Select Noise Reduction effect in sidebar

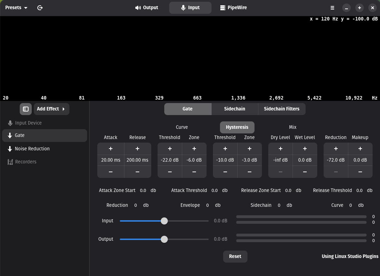32,149
